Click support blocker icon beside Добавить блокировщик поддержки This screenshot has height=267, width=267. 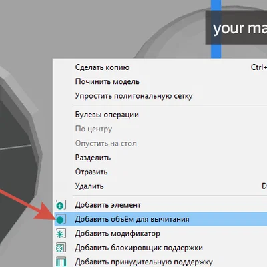(x=61, y=248)
